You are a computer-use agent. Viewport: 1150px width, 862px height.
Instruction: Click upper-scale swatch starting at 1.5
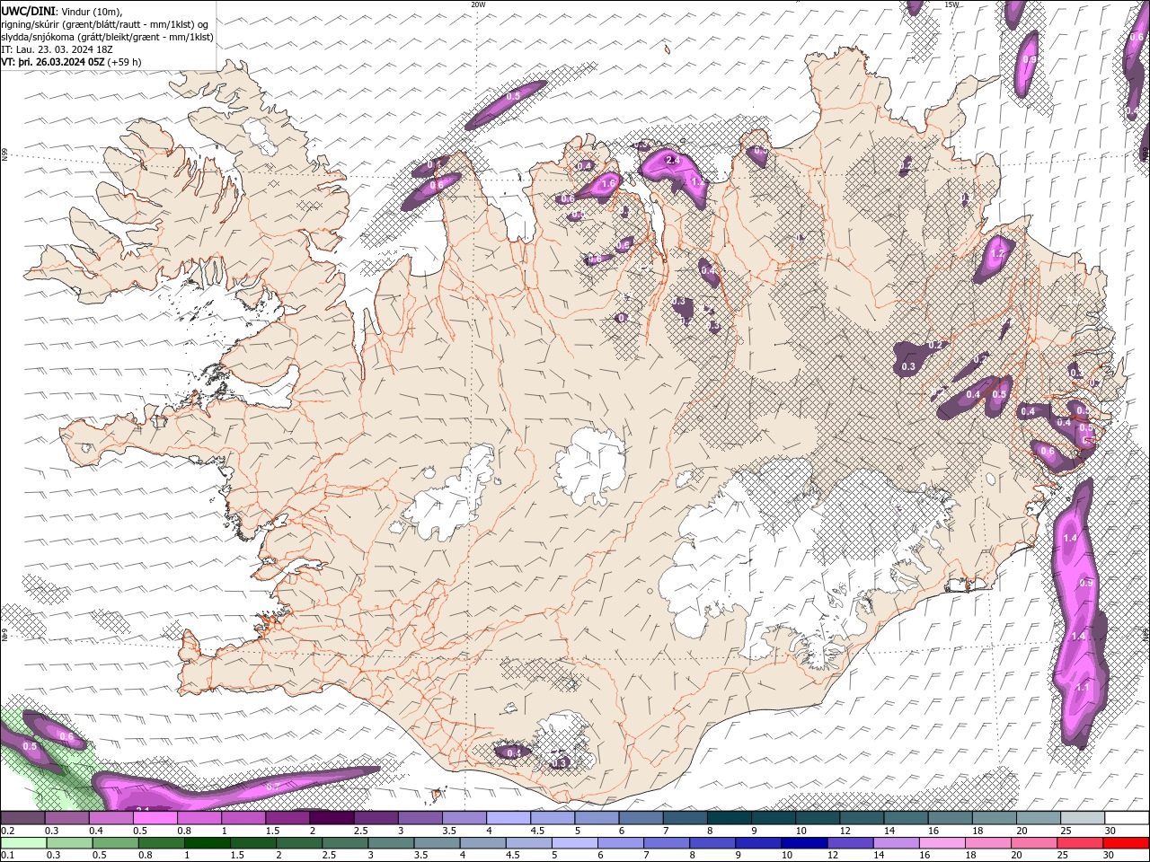tap(287, 818)
